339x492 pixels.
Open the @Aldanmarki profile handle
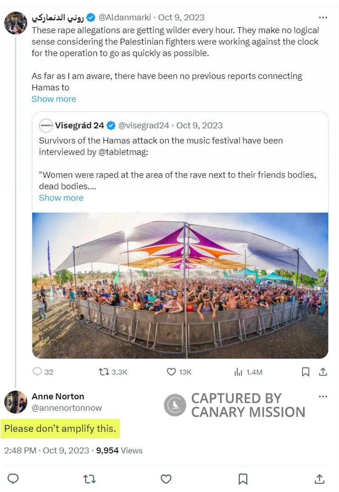point(125,18)
